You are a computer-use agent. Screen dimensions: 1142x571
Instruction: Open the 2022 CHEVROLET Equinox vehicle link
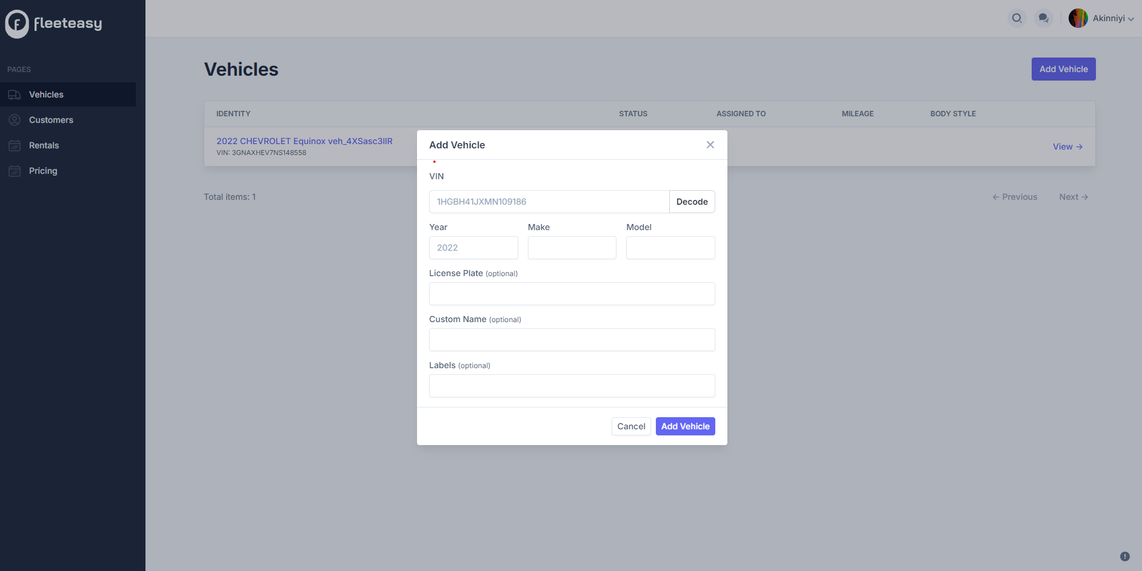pyautogui.click(x=304, y=141)
